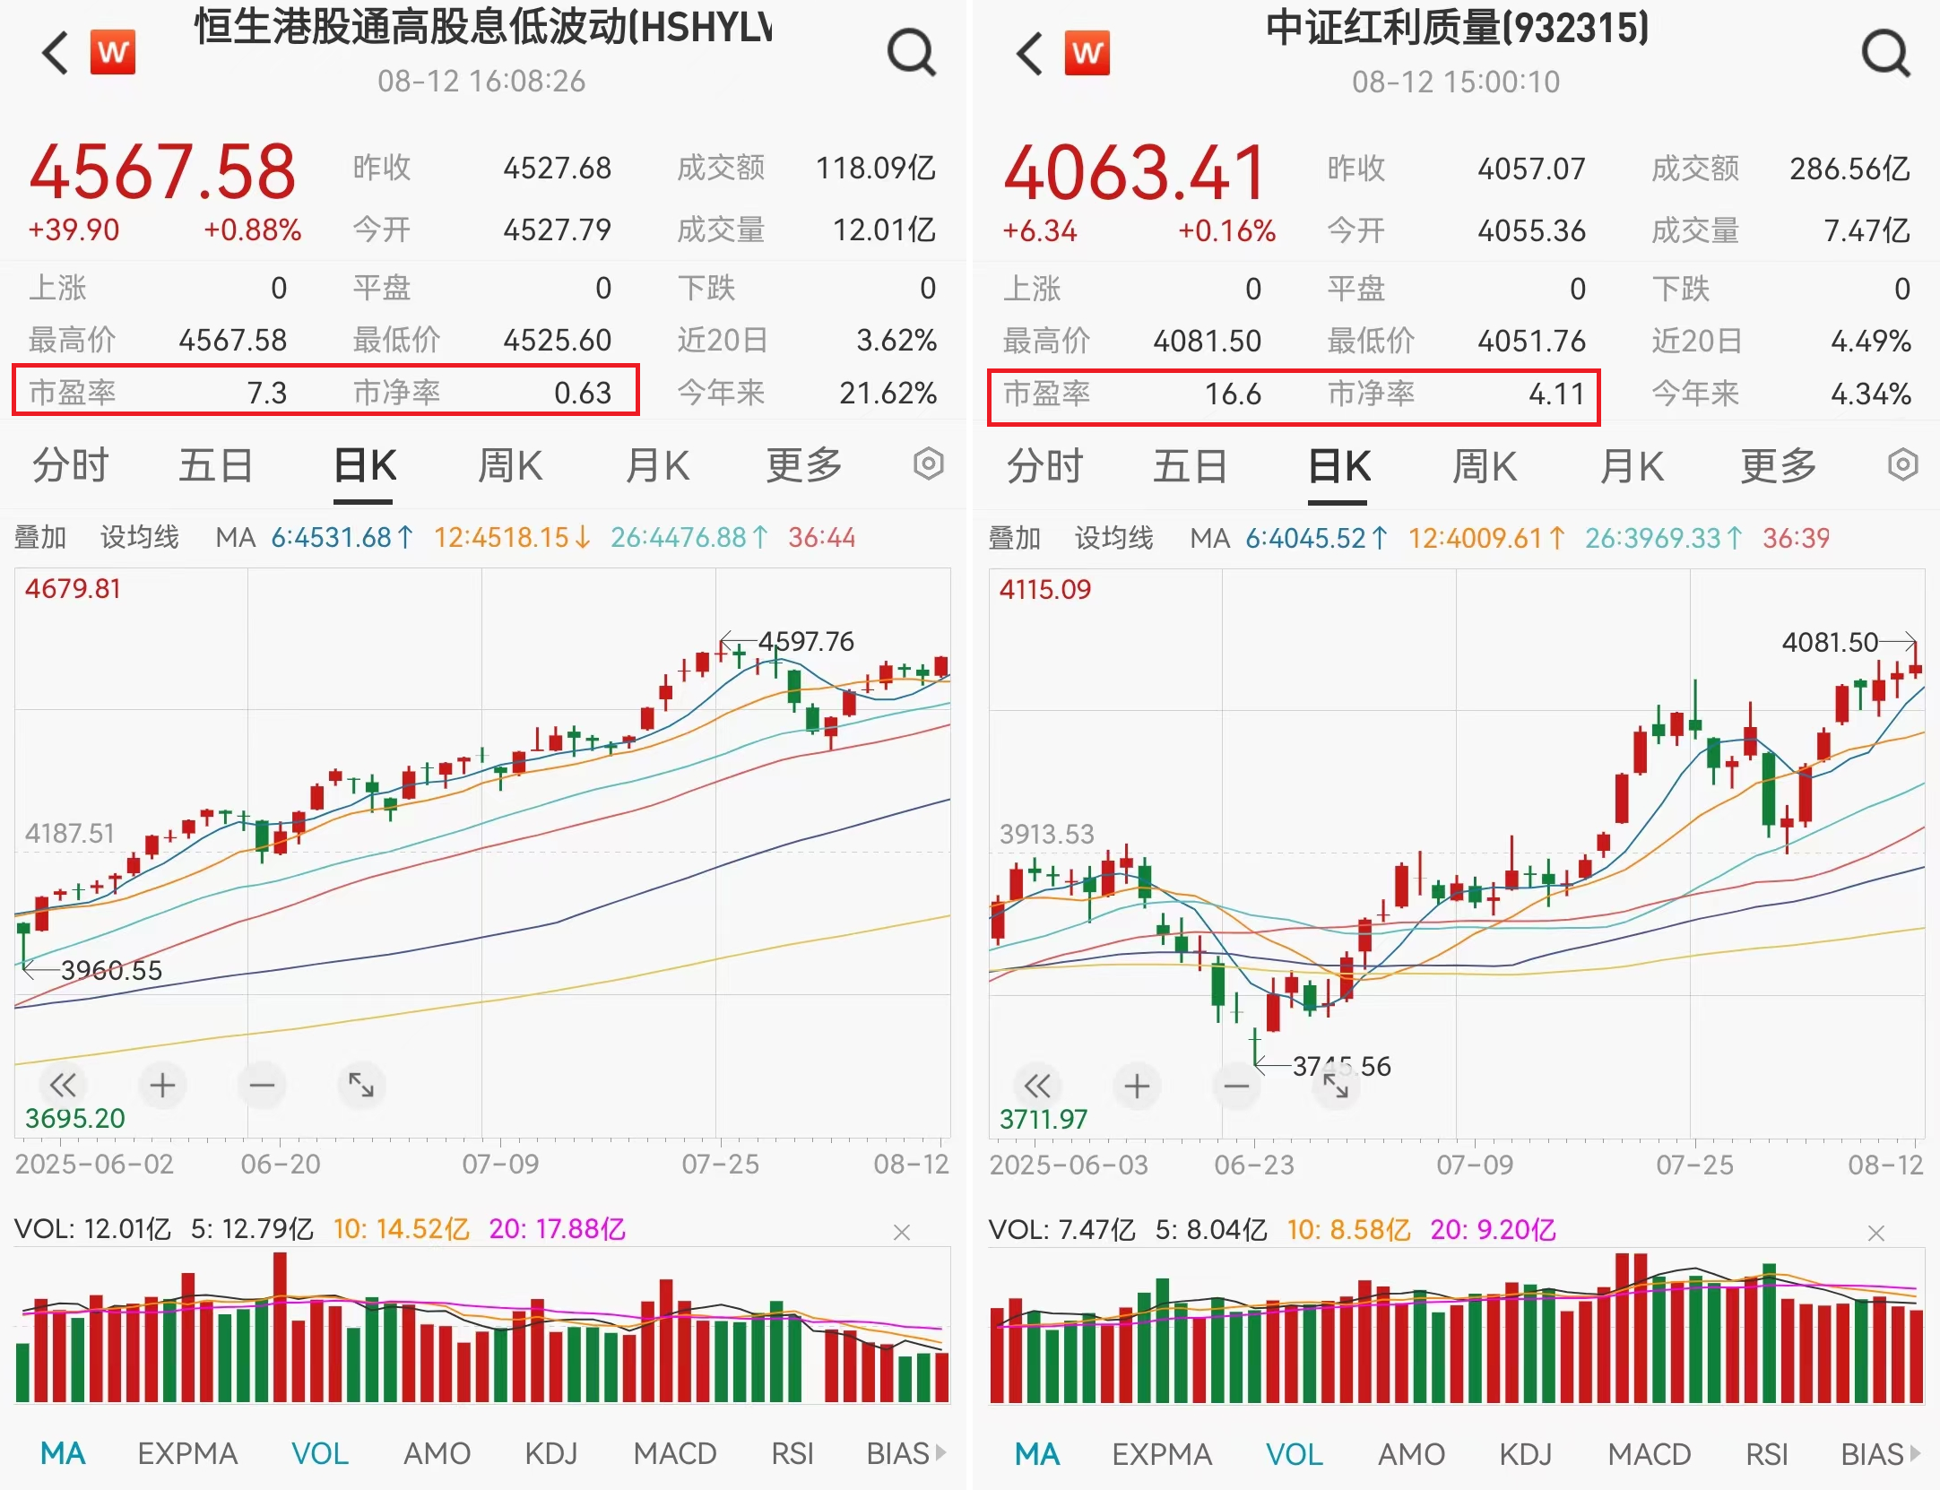The height and width of the screenshot is (1490, 1940).
Task: Switch HSHYLV chart to 分时 view
Action: click(x=71, y=465)
